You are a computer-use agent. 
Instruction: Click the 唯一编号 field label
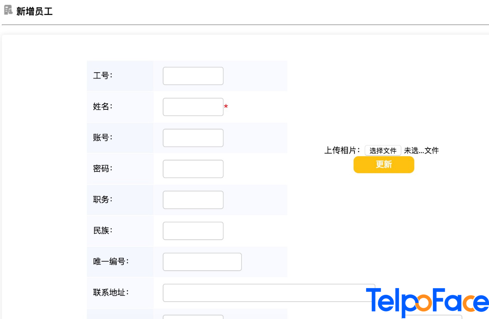click(x=111, y=261)
